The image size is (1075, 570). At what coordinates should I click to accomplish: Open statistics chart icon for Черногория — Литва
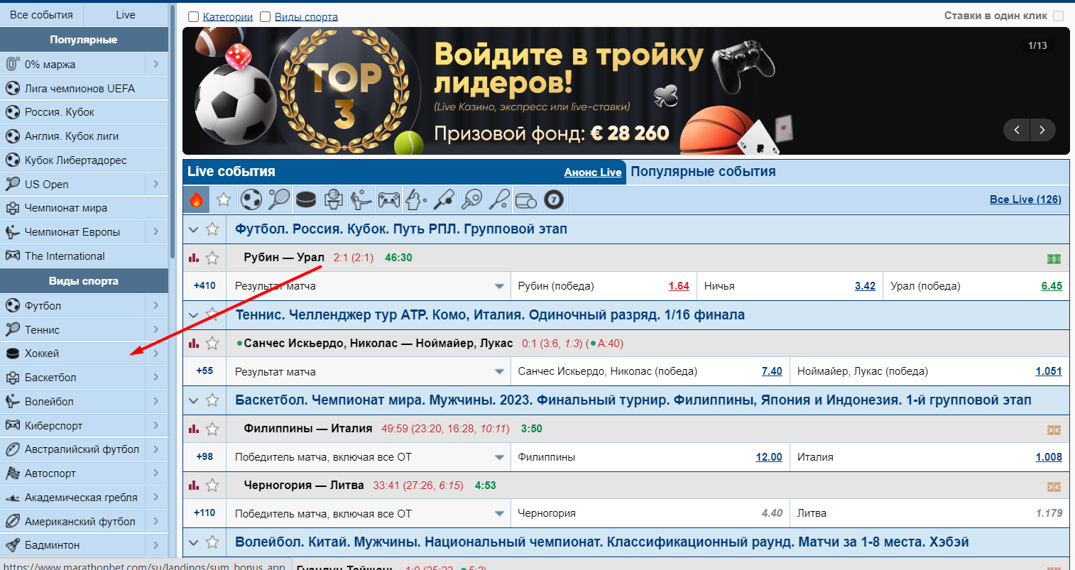click(x=193, y=486)
